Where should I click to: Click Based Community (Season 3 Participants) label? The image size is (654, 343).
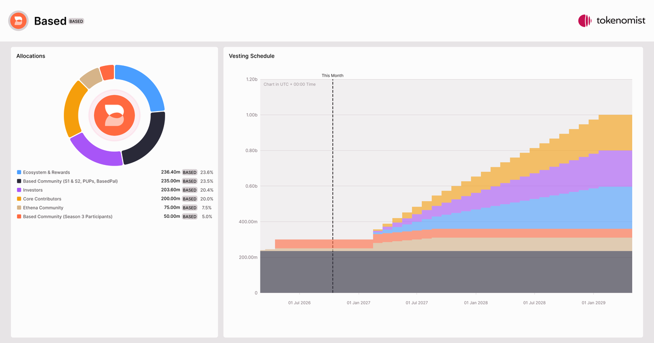click(68, 216)
